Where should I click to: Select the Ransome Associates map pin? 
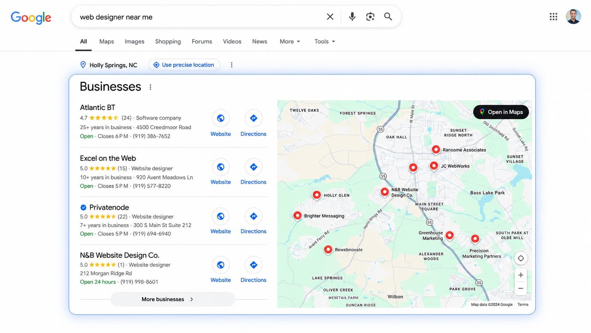click(x=436, y=150)
